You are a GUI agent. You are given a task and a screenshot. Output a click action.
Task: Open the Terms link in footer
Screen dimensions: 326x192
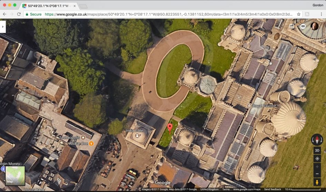(226, 189)
